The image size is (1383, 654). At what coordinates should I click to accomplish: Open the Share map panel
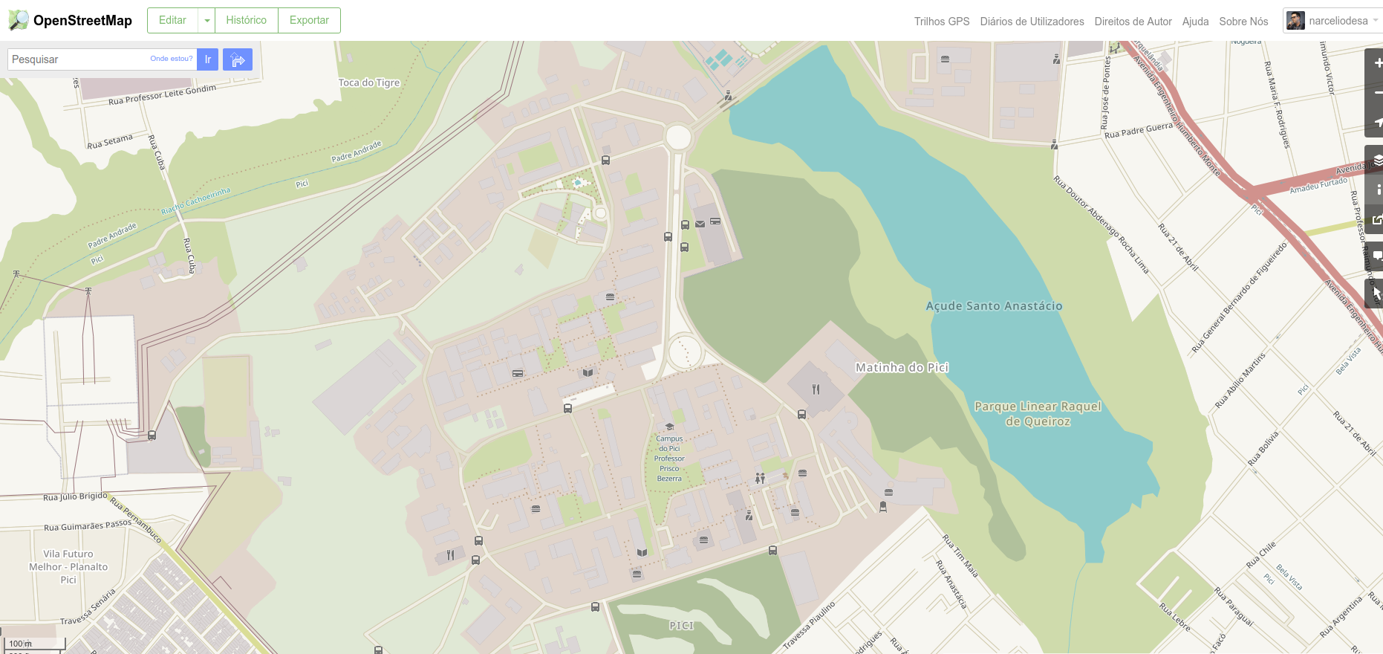tap(1377, 220)
